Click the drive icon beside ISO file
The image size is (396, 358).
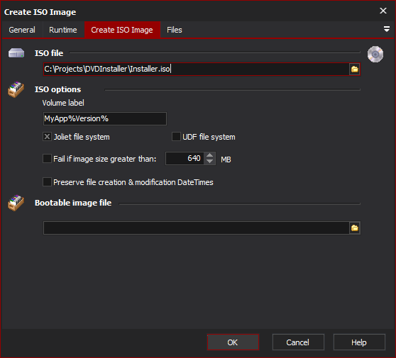(16, 53)
